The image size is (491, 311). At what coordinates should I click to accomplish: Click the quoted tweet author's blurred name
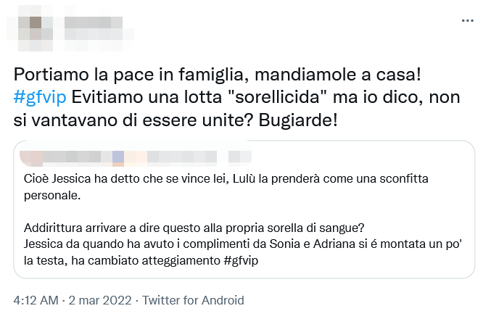click(131, 156)
